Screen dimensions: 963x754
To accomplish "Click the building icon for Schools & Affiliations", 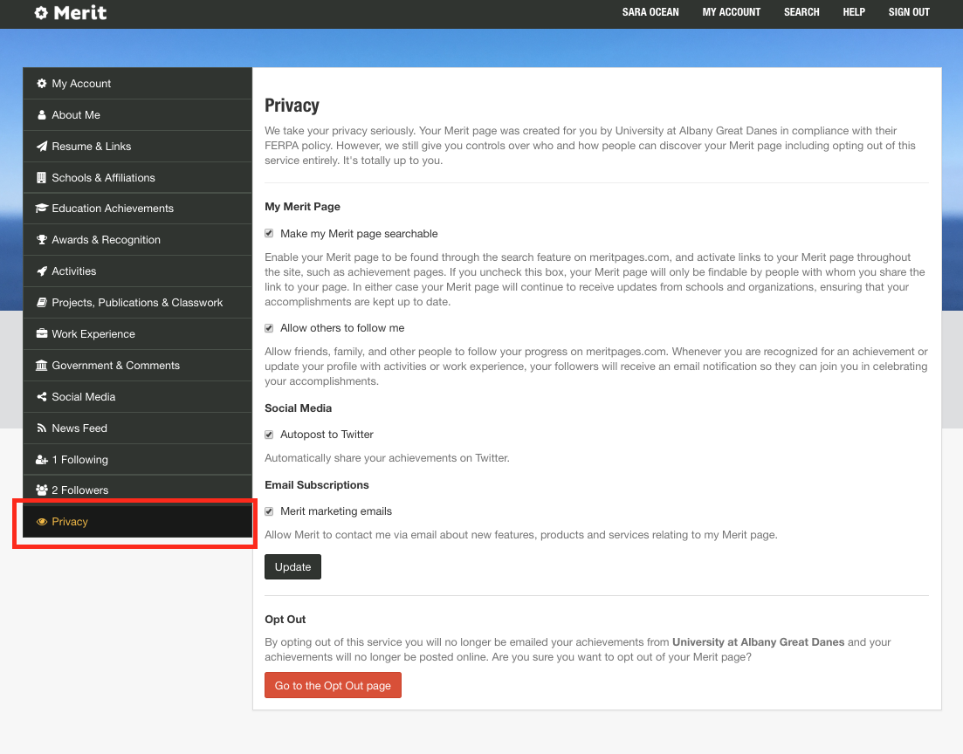I will 42,177.
